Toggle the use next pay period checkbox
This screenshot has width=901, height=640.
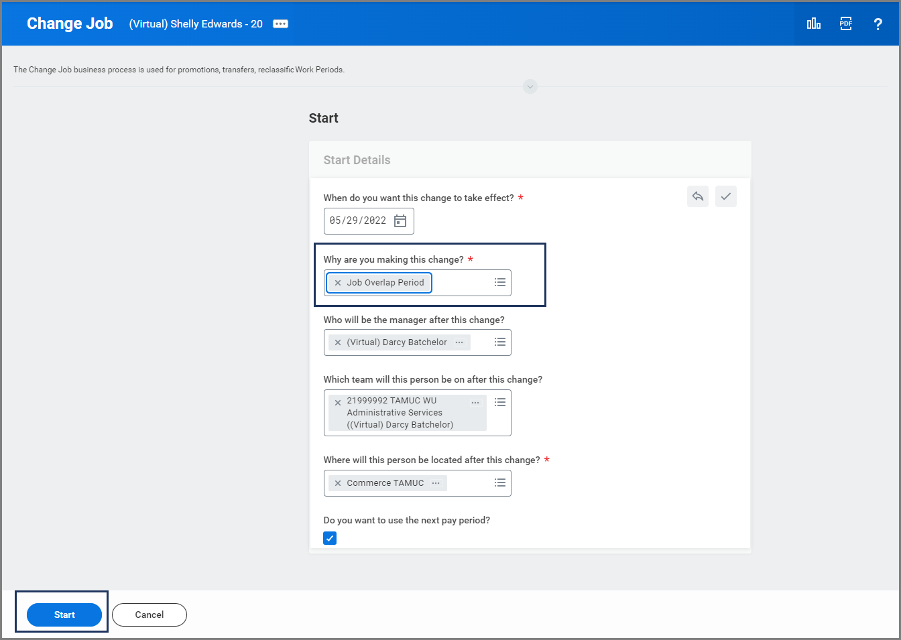click(x=330, y=538)
